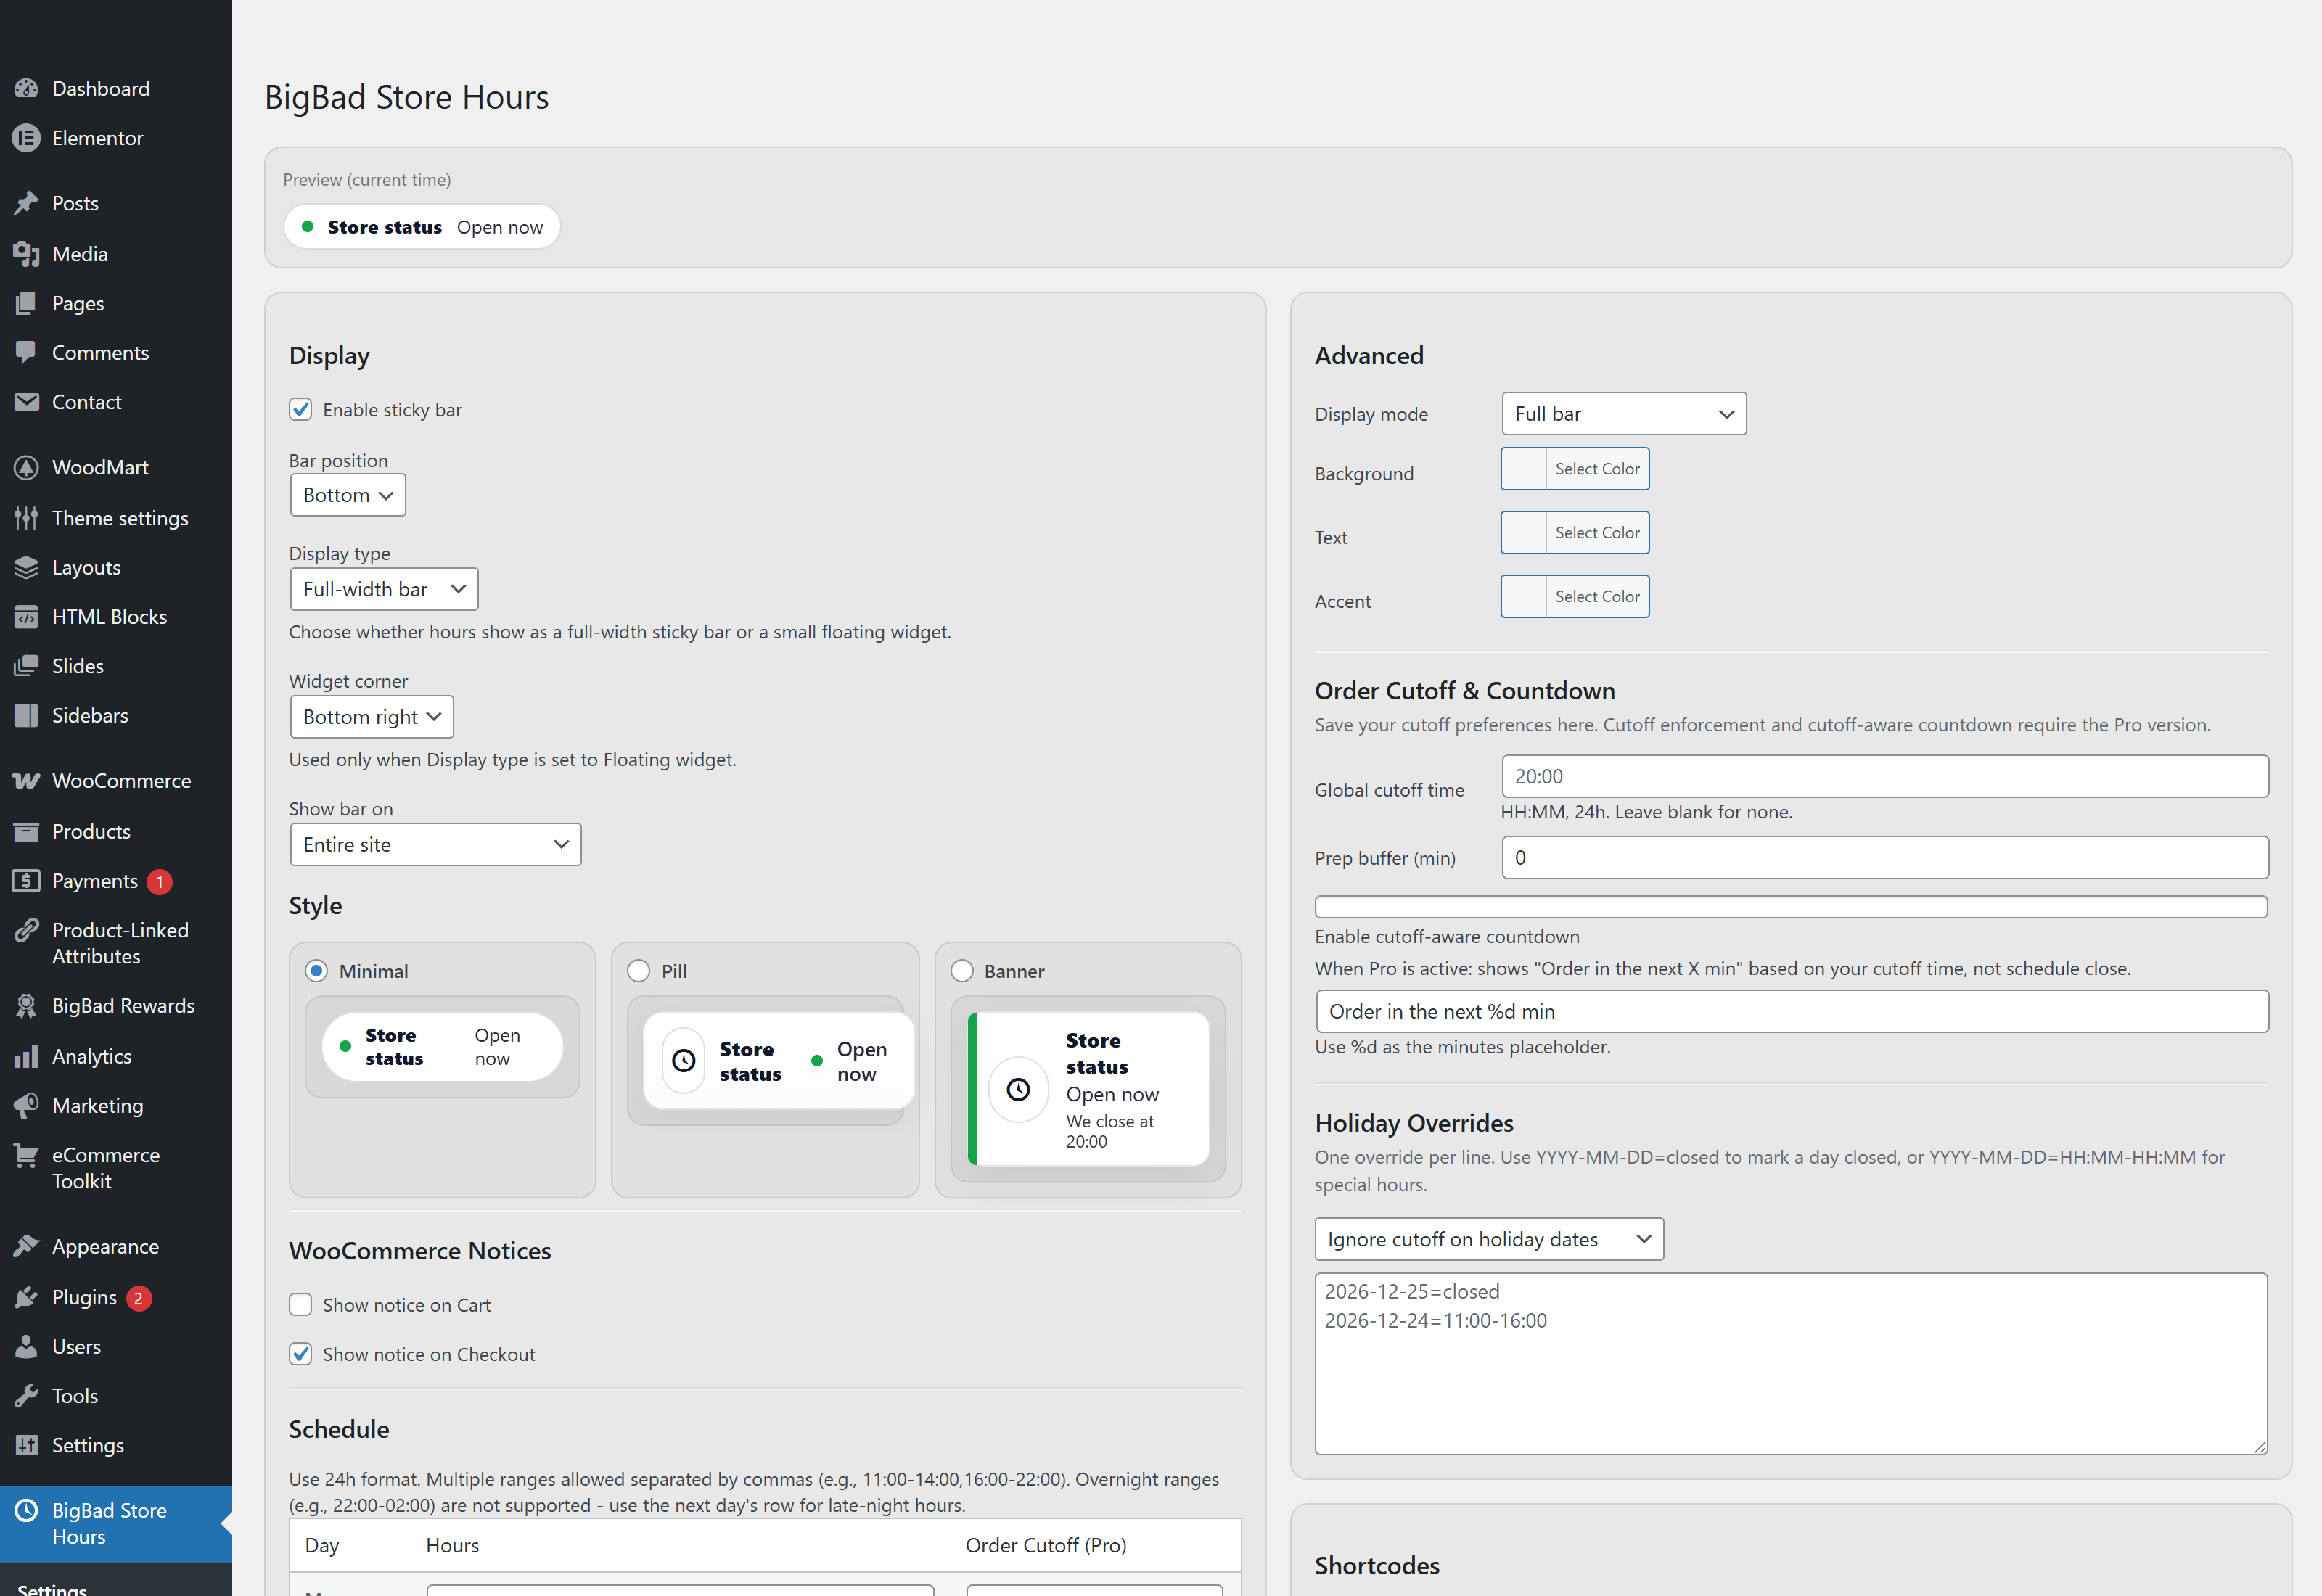
Task: Select the Banner style radio button
Action: pos(962,971)
